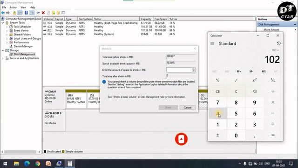Open File Explorer from the taskbar
Image resolution: width=298 pixels, height=168 pixels.
coord(16,164)
